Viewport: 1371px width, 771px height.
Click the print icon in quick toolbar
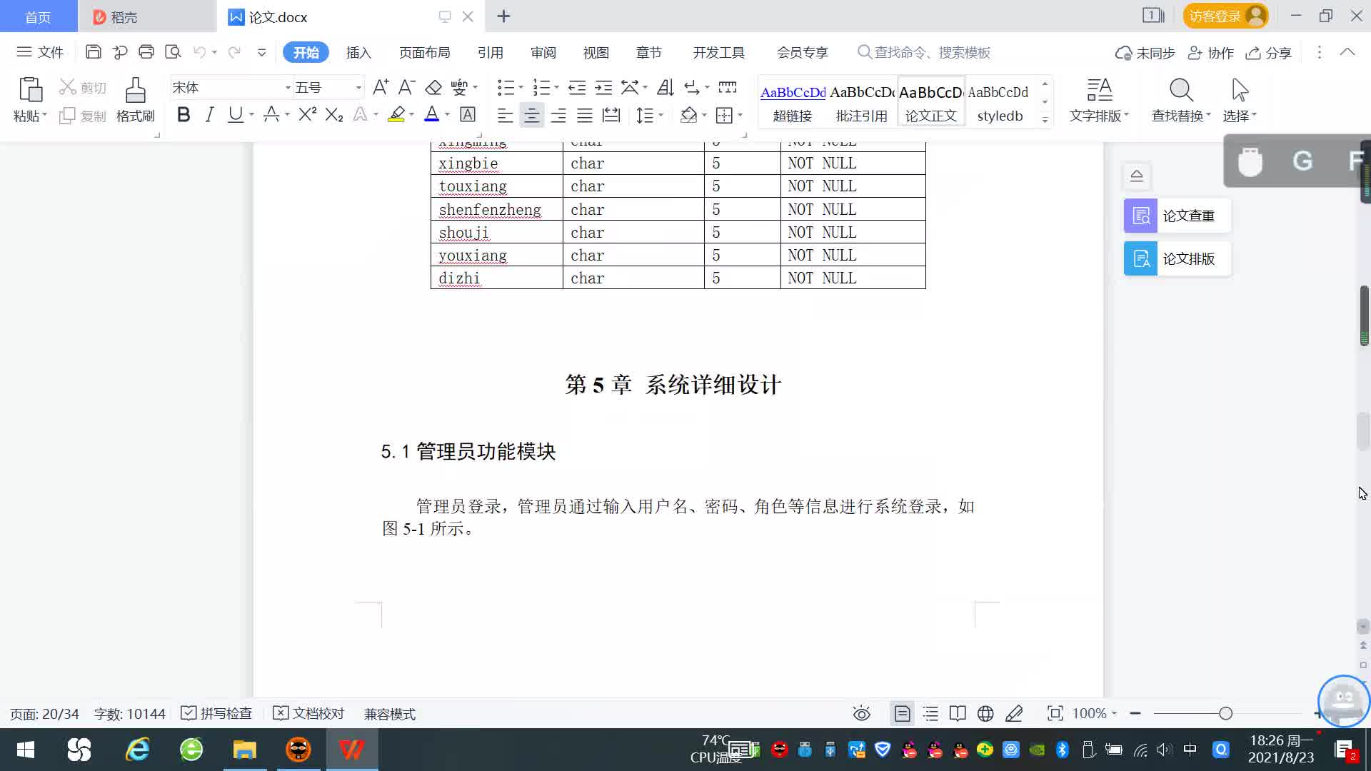click(x=146, y=52)
